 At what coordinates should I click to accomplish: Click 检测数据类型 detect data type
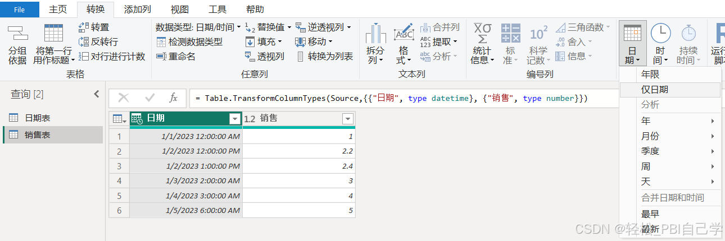[189, 41]
